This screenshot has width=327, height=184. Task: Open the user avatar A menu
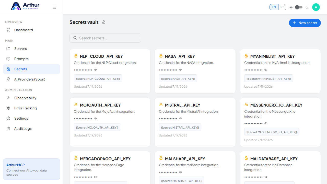tap(316, 7)
